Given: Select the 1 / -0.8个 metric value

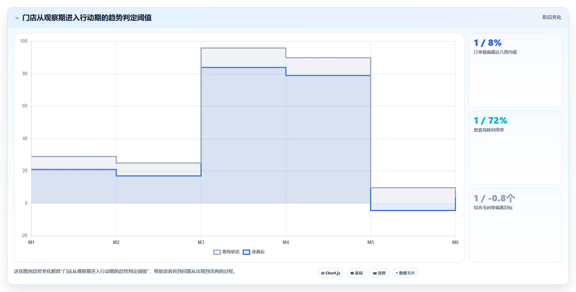Looking at the screenshot, I should pos(494,198).
